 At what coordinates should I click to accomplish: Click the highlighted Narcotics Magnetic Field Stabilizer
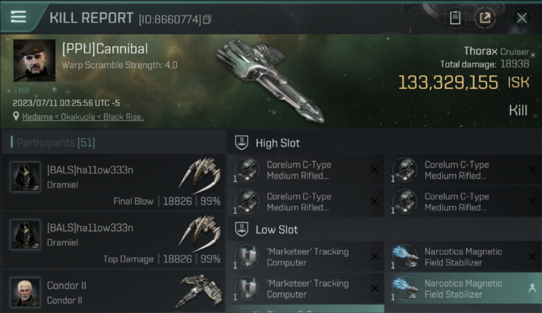coord(464,288)
